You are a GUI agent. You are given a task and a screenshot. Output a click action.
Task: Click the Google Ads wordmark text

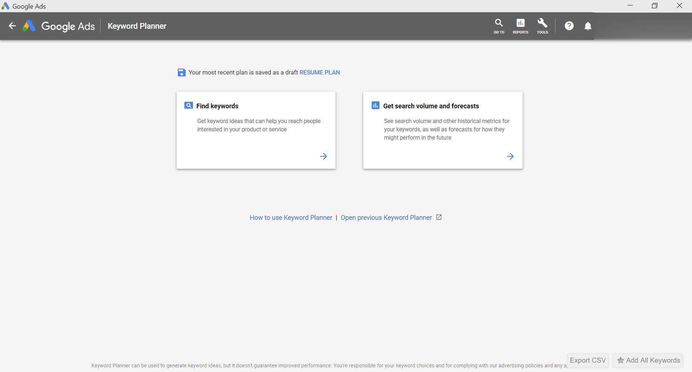68,26
